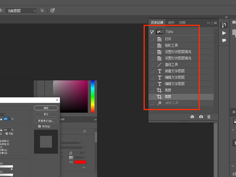Click the style preview thumbnail in dialog
Image resolution: width=236 pixels, height=177 pixels.
(x=46, y=142)
